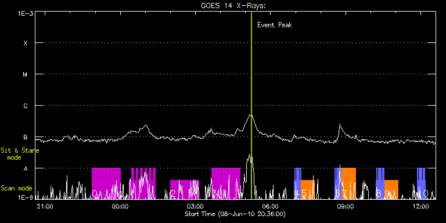The width and height of the screenshot is (446, 223).
Task: Select the blue block labeled 6
Action: (338, 184)
